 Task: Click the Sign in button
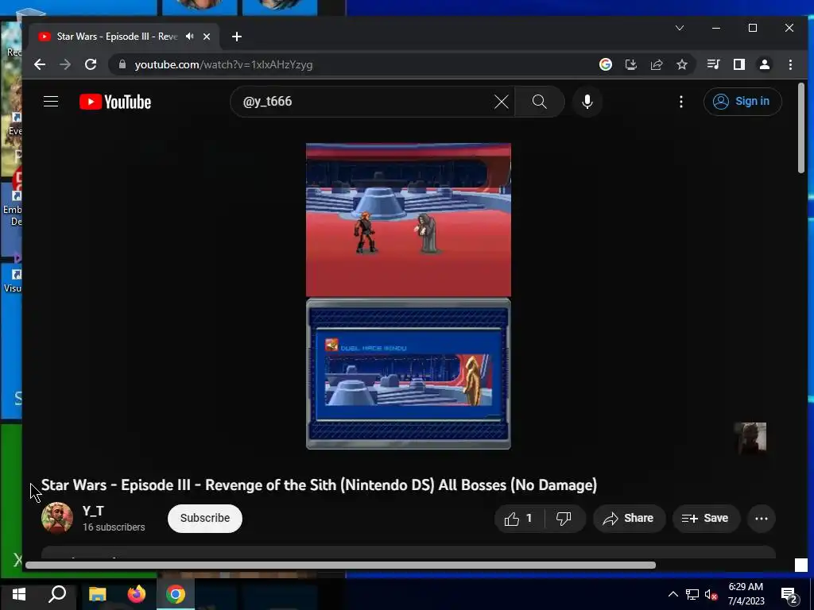pyautogui.click(x=742, y=101)
